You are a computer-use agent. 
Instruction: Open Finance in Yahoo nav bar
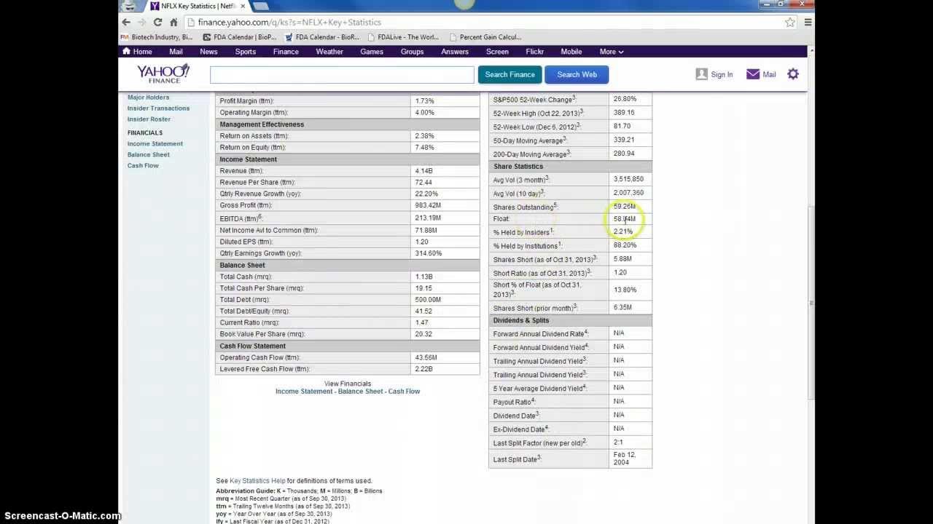[x=286, y=52]
